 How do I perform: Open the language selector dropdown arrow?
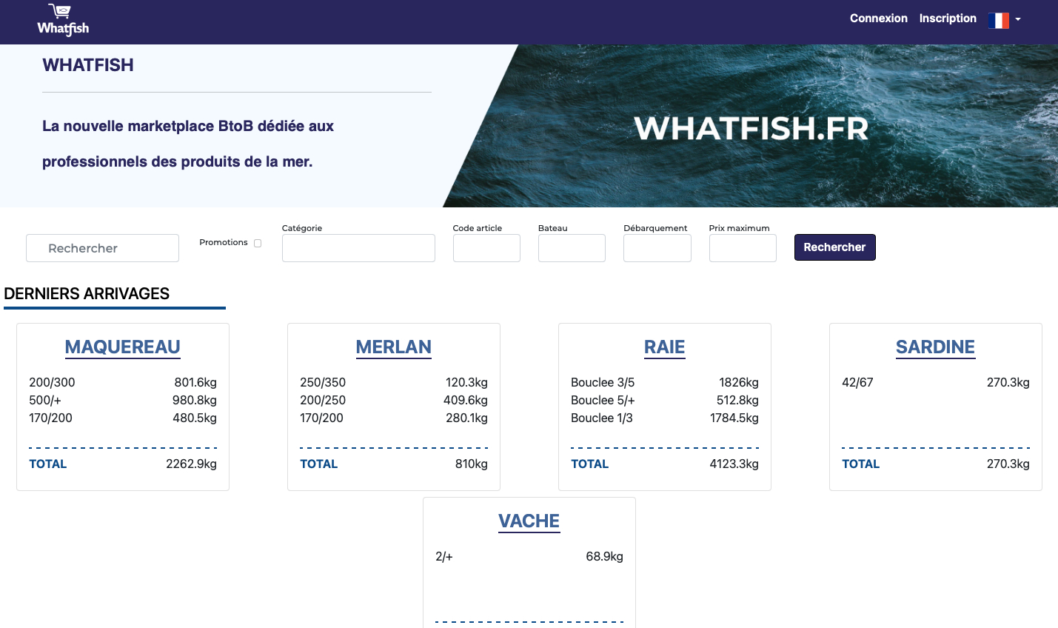[x=1018, y=21]
